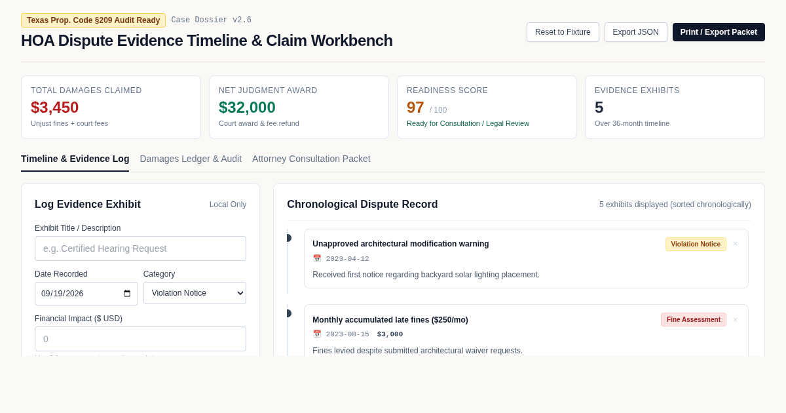Click the 'Case Dossier v2.6' label
This screenshot has width=786, height=413.
(x=211, y=20)
